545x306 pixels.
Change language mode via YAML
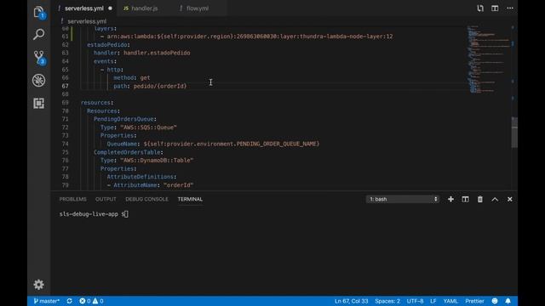(x=450, y=301)
